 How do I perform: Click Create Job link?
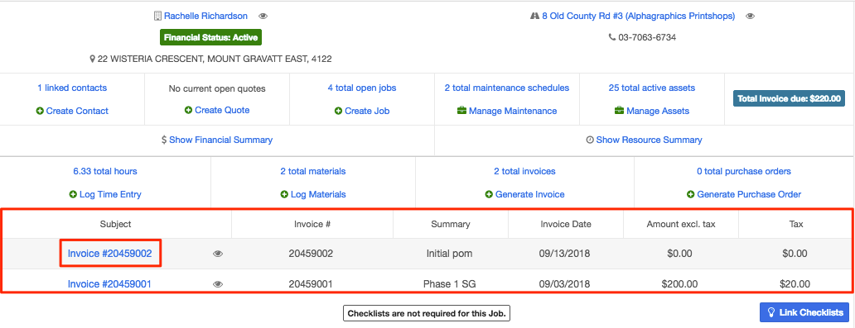click(x=367, y=111)
